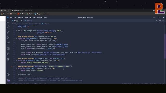Viewport: 166px width, 93px height.
Task: Close the bot.py tab
Action: pyautogui.click(x=22, y=21)
